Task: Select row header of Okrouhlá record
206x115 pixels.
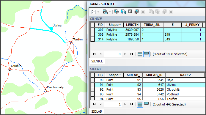Action: [92, 89]
